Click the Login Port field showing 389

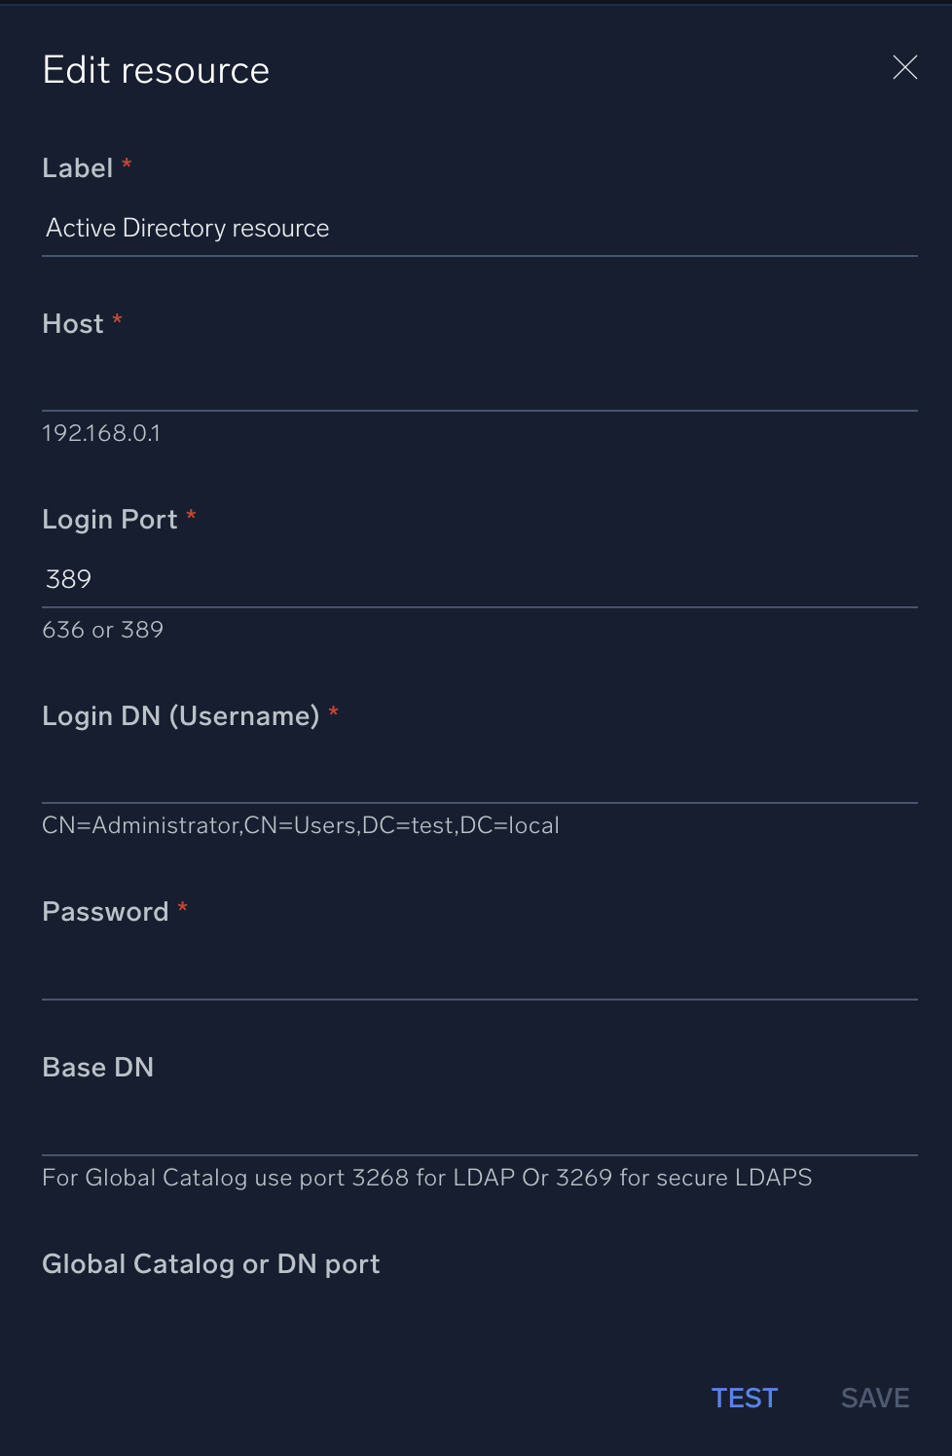[479, 580]
